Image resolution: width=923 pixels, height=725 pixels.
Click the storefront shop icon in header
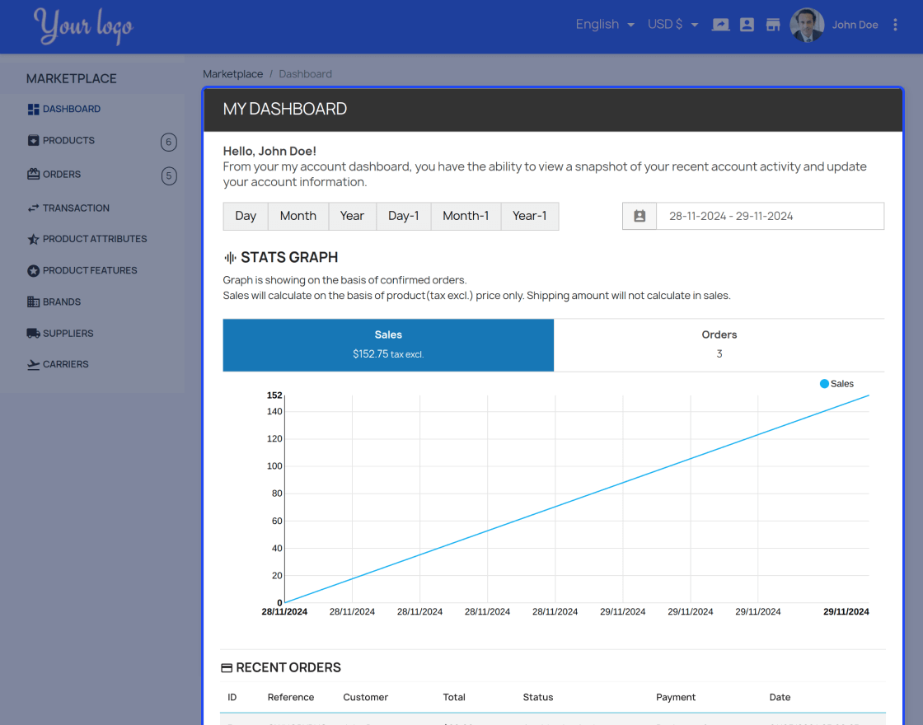click(x=773, y=25)
